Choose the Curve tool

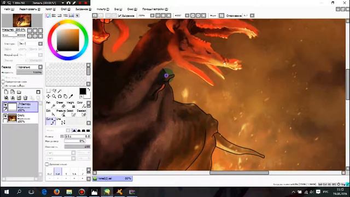pyautogui.click(x=50, y=121)
